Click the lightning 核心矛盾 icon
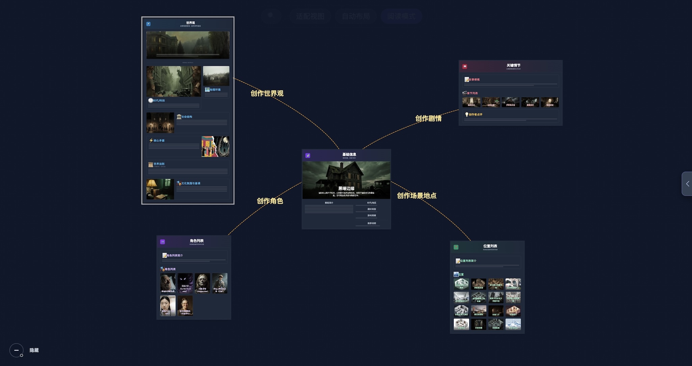This screenshot has width=692, height=366. 151,140
